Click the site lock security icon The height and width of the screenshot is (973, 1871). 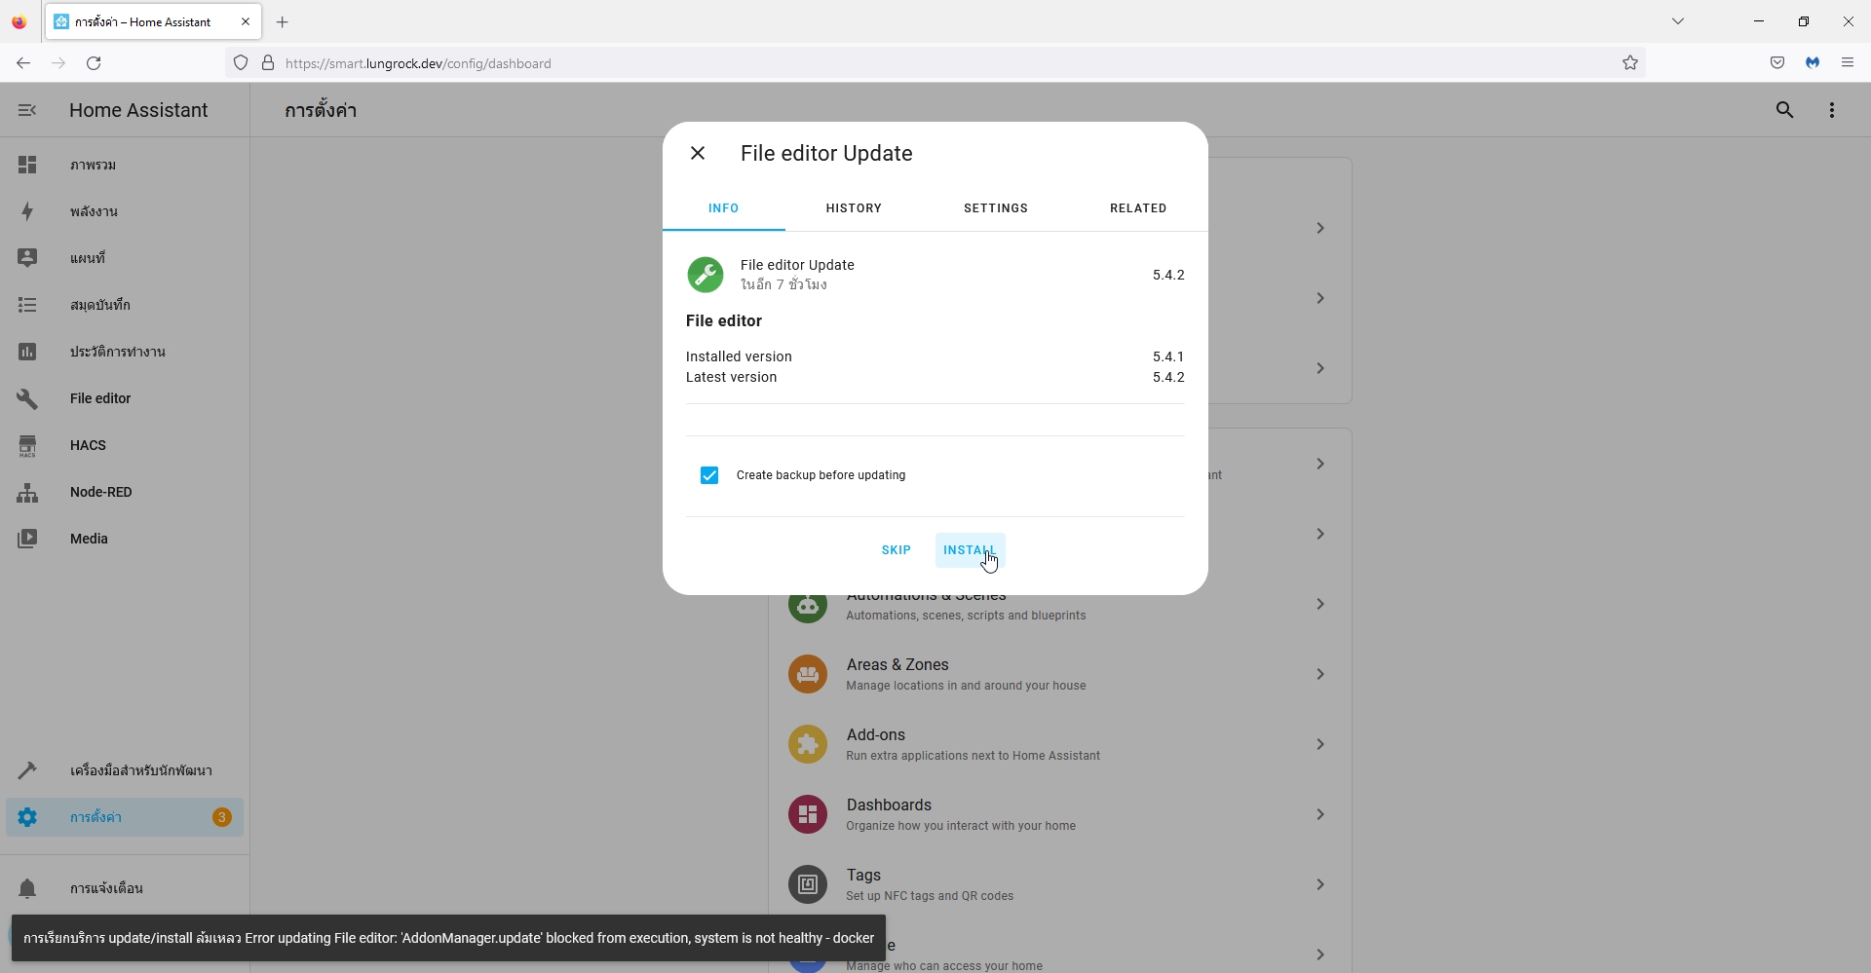[268, 63]
